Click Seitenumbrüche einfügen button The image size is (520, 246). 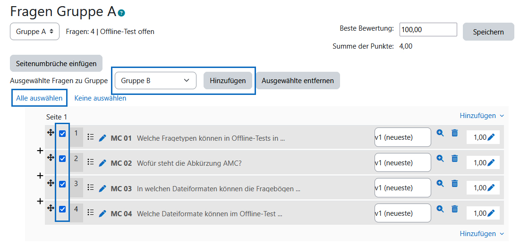point(56,63)
